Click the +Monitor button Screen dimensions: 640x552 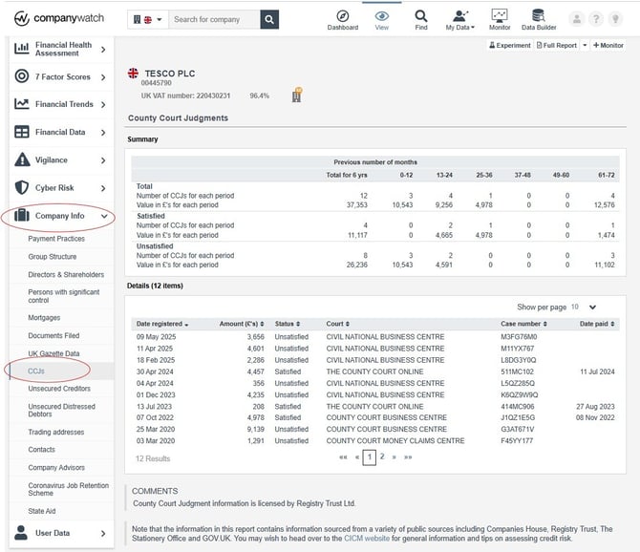point(608,45)
